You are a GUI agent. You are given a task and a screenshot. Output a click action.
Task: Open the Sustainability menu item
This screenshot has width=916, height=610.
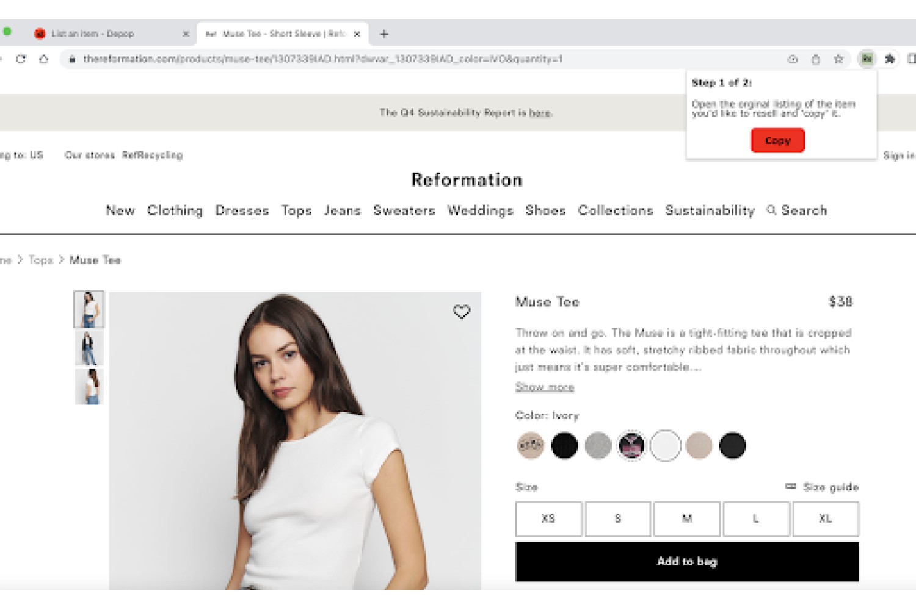point(710,210)
